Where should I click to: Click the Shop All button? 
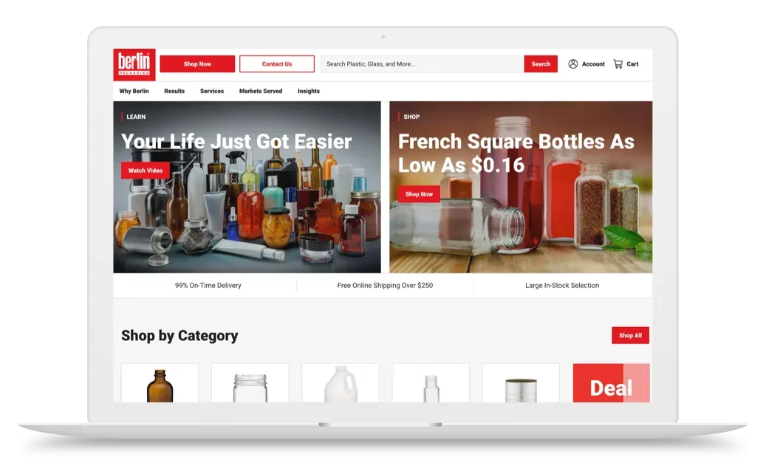[630, 335]
